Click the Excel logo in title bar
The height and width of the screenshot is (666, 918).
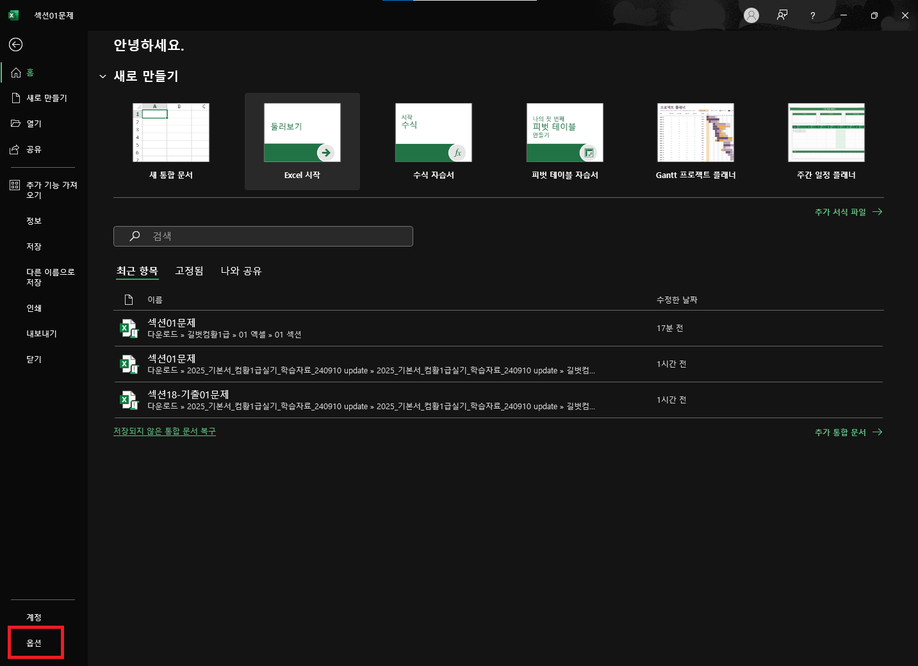[x=13, y=15]
